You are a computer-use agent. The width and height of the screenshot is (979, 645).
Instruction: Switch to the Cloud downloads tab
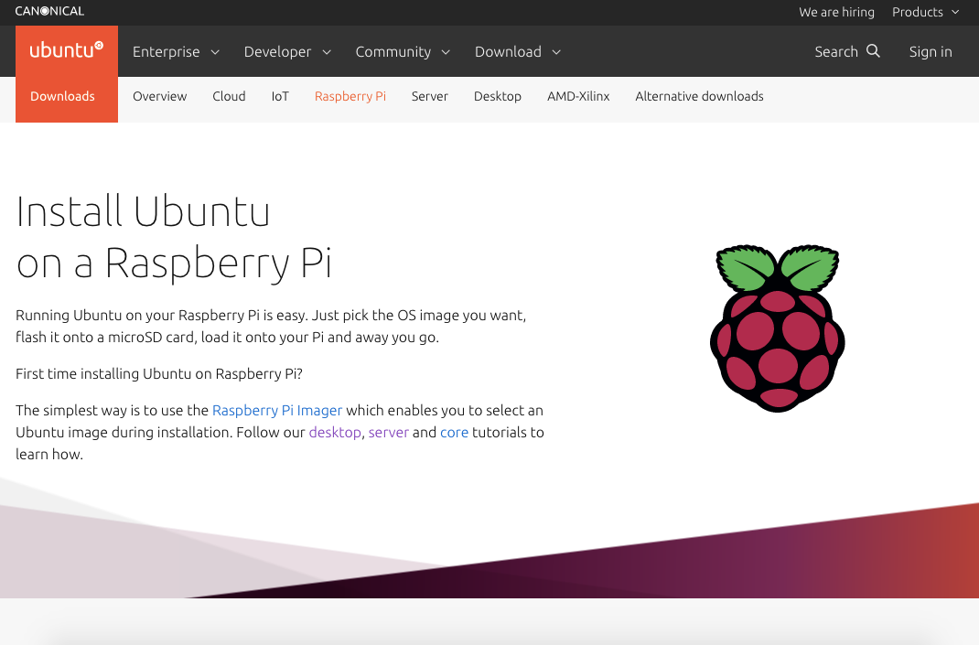[229, 96]
